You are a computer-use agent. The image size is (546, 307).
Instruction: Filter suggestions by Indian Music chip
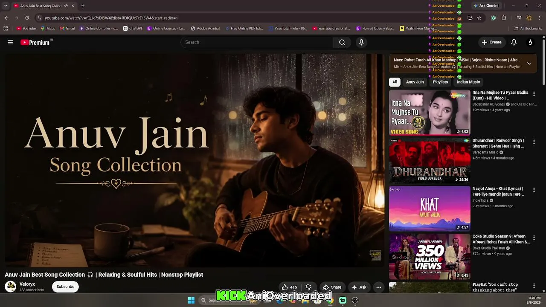click(468, 82)
